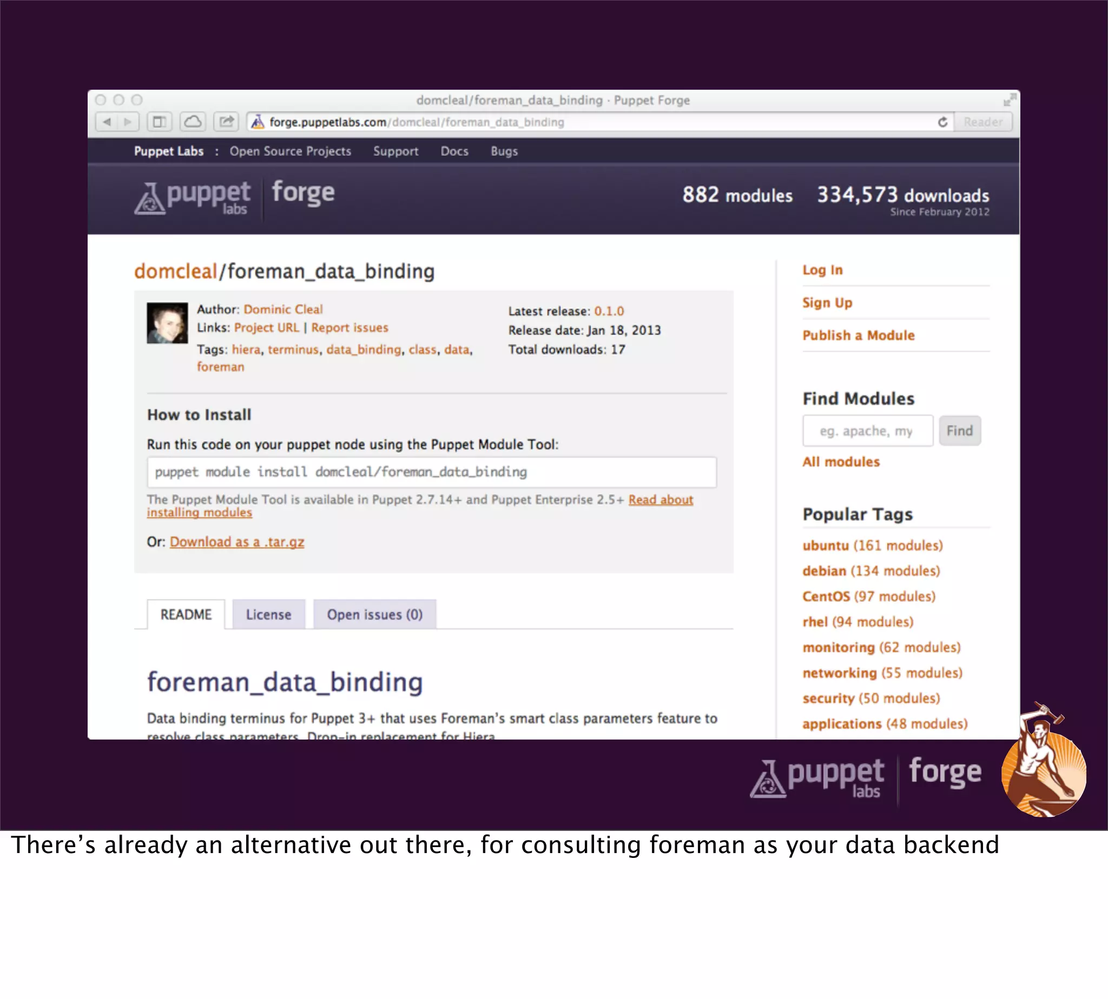The width and height of the screenshot is (1108, 999).
Task: Click the Publish a Module link
Action: 858,335
